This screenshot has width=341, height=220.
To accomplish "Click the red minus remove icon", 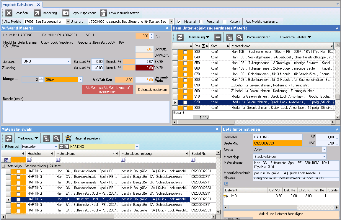I will (x=218, y=37).
